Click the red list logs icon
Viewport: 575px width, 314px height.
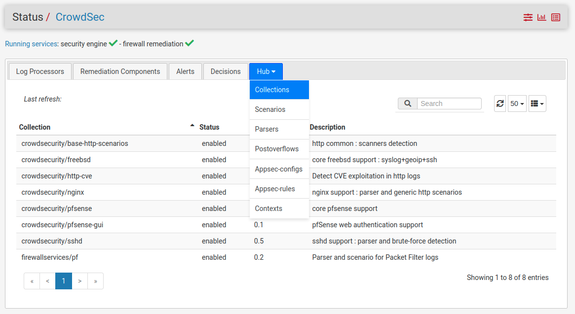556,17
